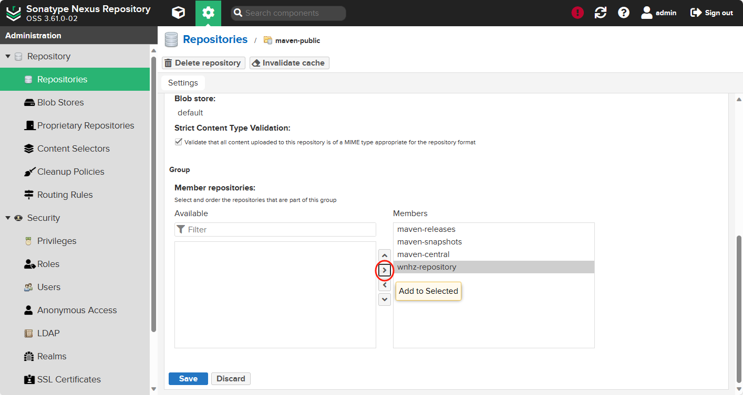Click the red system status alert icon
The width and height of the screenshot is (743, 395).
click(x=577, y=13)
